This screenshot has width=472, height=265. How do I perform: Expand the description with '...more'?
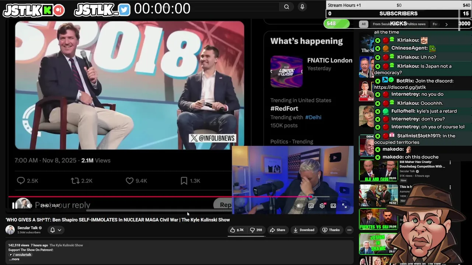click(x=14, y=259)
